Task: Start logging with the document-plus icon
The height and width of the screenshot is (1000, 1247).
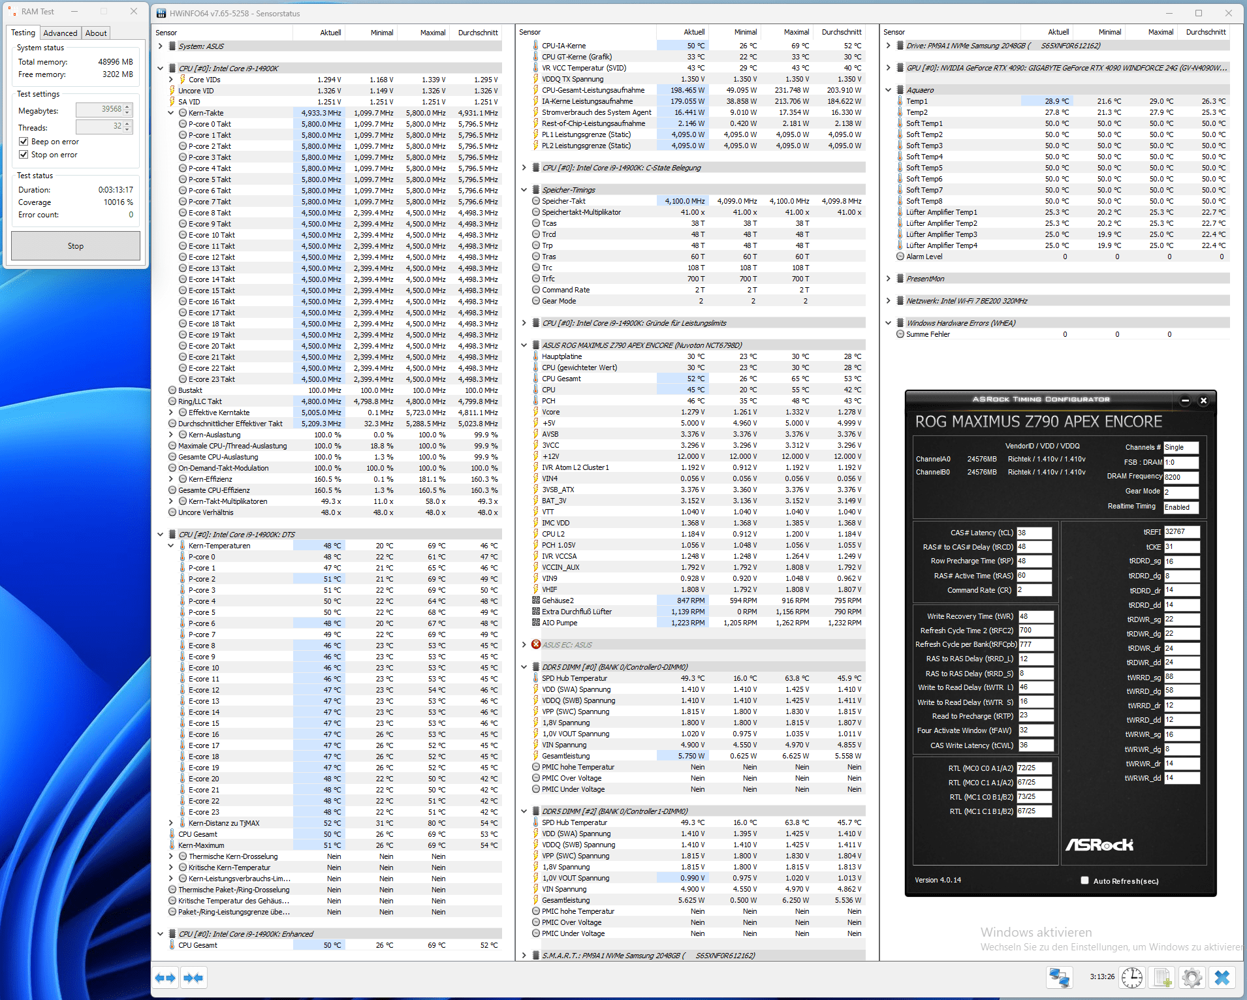Action: point(1162,978)
